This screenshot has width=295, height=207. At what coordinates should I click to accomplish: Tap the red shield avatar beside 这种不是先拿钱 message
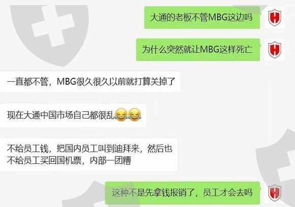pos(275,193)
